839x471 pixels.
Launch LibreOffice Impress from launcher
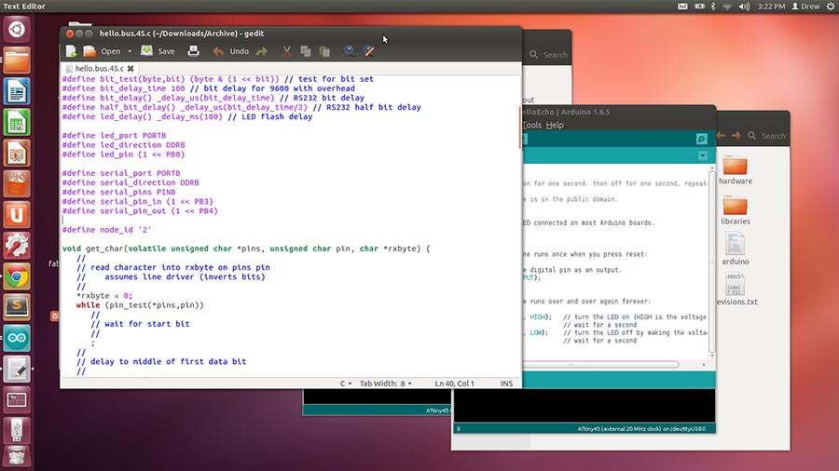[17, 153]
